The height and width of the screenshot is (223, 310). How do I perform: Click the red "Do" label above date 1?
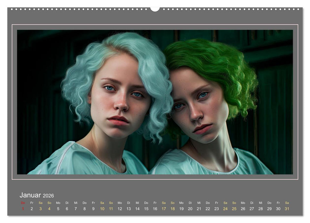[x=23, y=203]
